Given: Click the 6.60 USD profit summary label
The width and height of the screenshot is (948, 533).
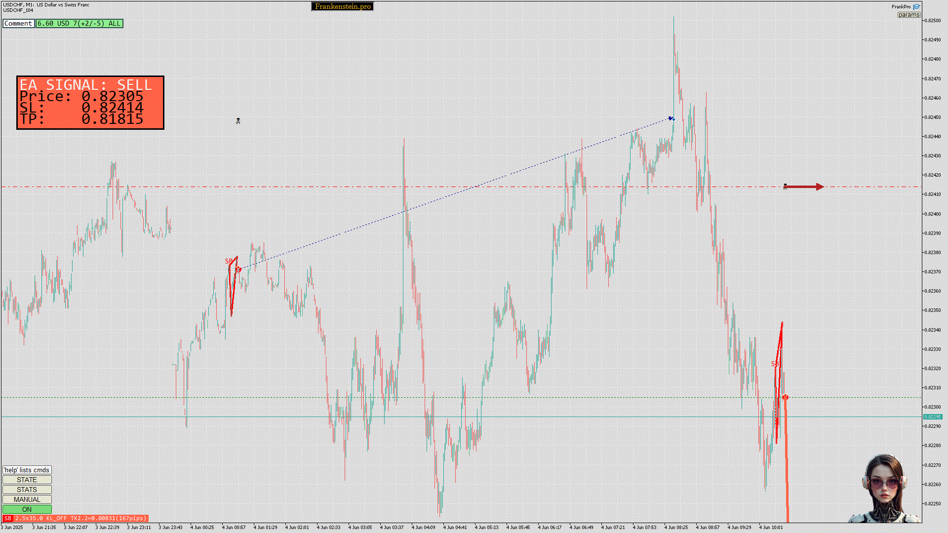Looking at the screenshot, I should (79, 23).
